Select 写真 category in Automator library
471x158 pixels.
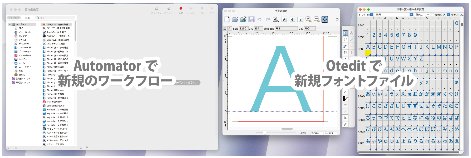21,71
